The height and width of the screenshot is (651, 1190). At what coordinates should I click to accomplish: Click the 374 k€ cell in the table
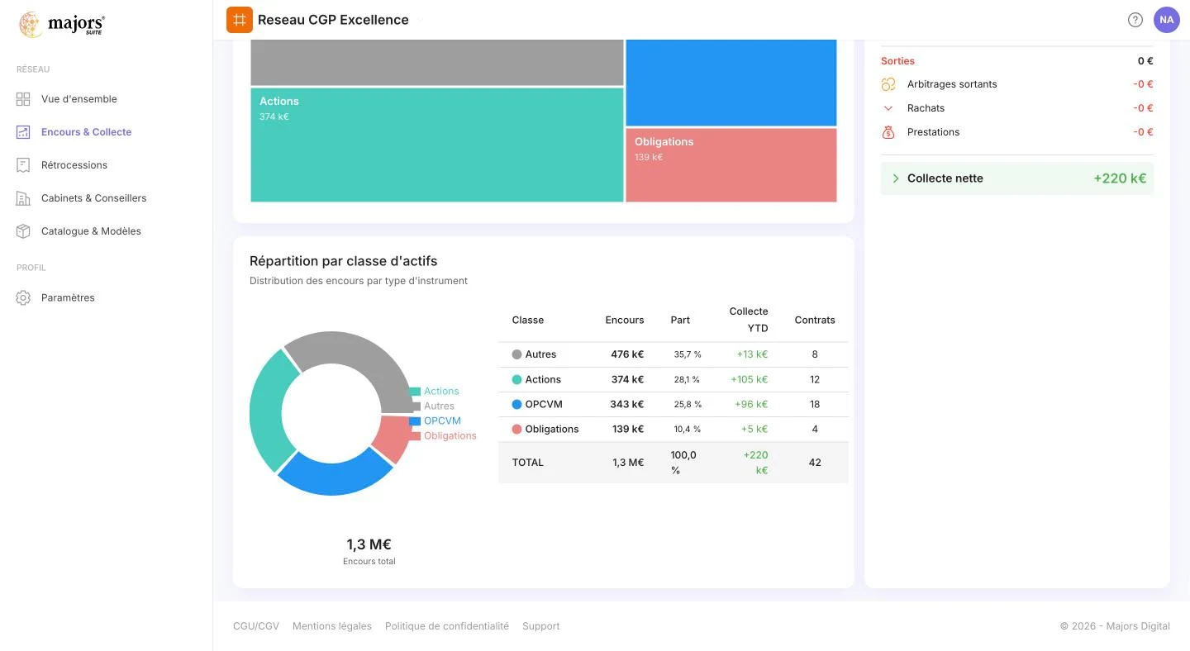tap(627, 379)
